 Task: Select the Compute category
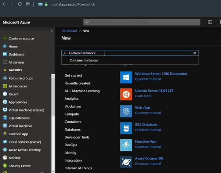click(x=72, y=114)
